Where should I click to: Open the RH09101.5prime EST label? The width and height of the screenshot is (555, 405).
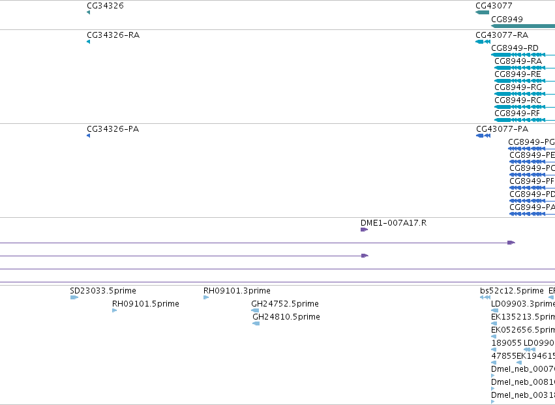click(x=145, y=304)
